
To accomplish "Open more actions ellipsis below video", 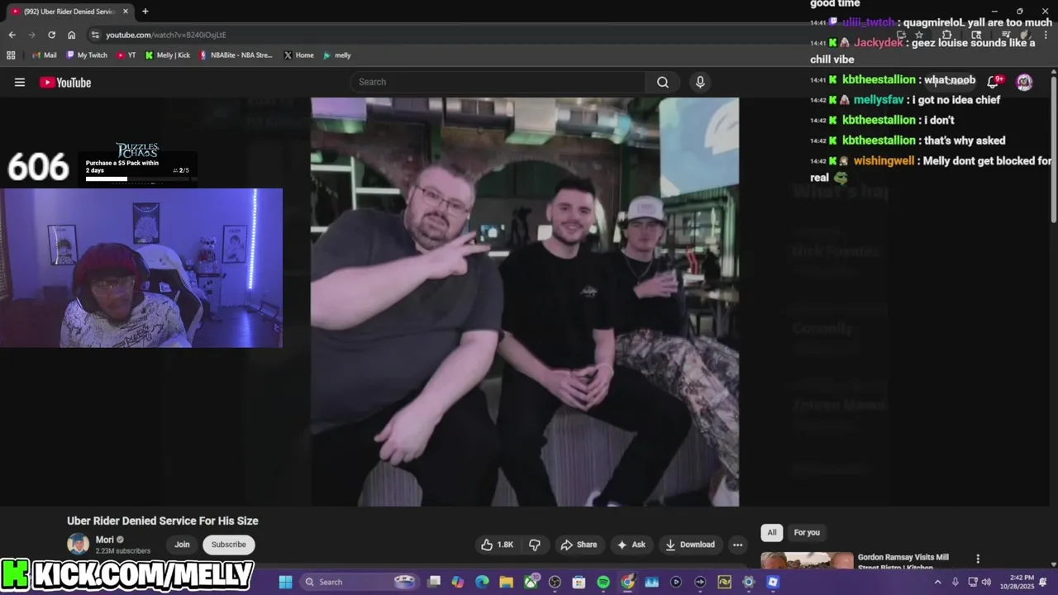I will coord(737,545).
